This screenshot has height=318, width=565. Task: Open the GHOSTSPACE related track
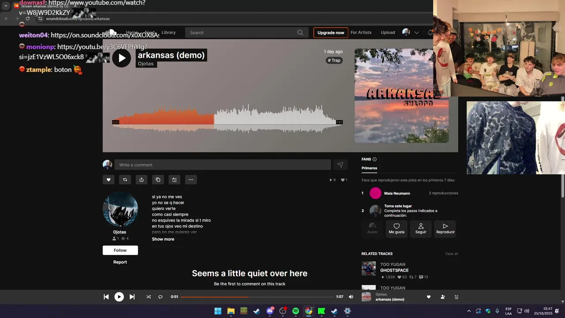[395, 270]
